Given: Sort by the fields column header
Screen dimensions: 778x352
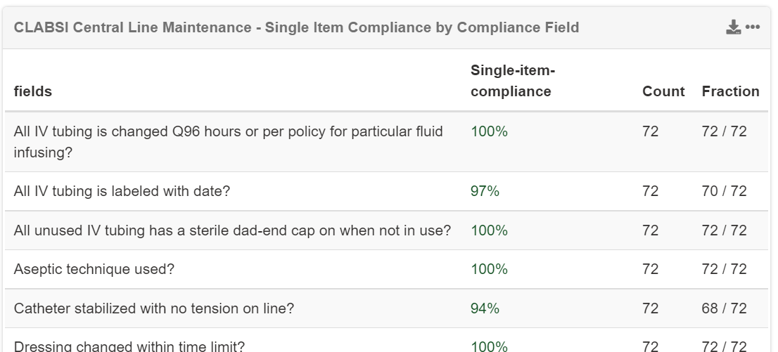Looking at the screenshot, I should [x=33, y=92].
